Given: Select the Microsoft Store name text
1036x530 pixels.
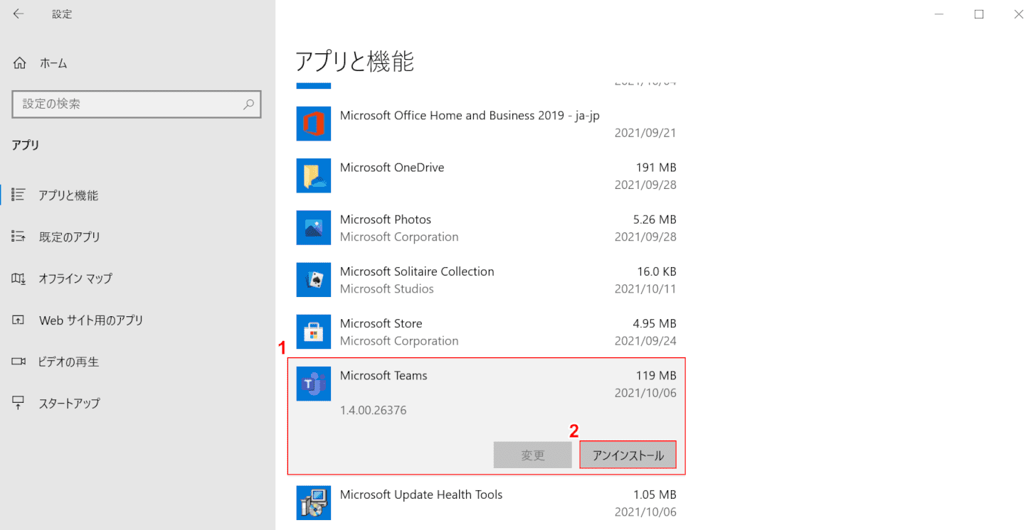Looking at the screenshot, I should [x=381, y=323].
